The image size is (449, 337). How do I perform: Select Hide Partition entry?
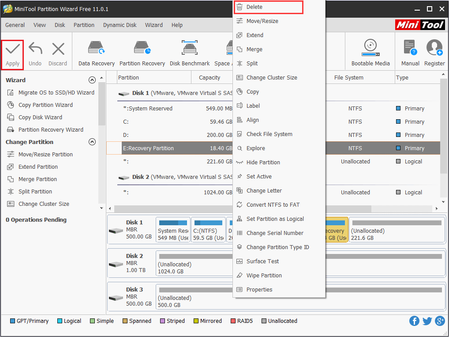click(x=279, y=163)
